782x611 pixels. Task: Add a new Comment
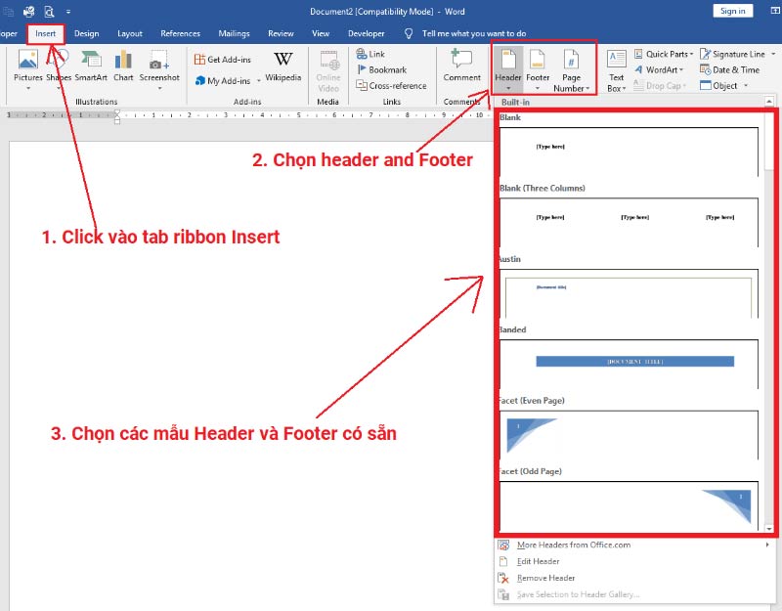tap(461, 65)
